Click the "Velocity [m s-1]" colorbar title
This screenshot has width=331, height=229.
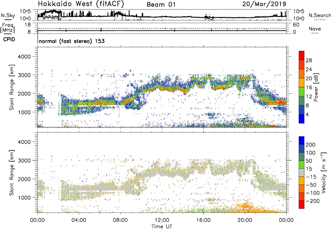point(324,172)
